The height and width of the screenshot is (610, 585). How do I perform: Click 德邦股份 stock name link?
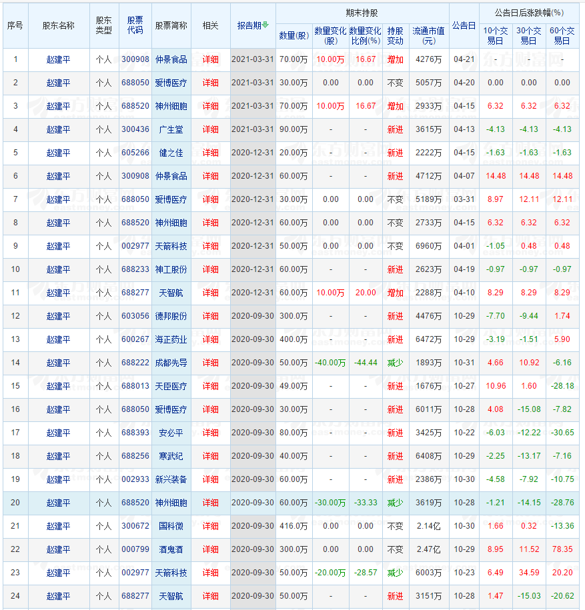171,316
